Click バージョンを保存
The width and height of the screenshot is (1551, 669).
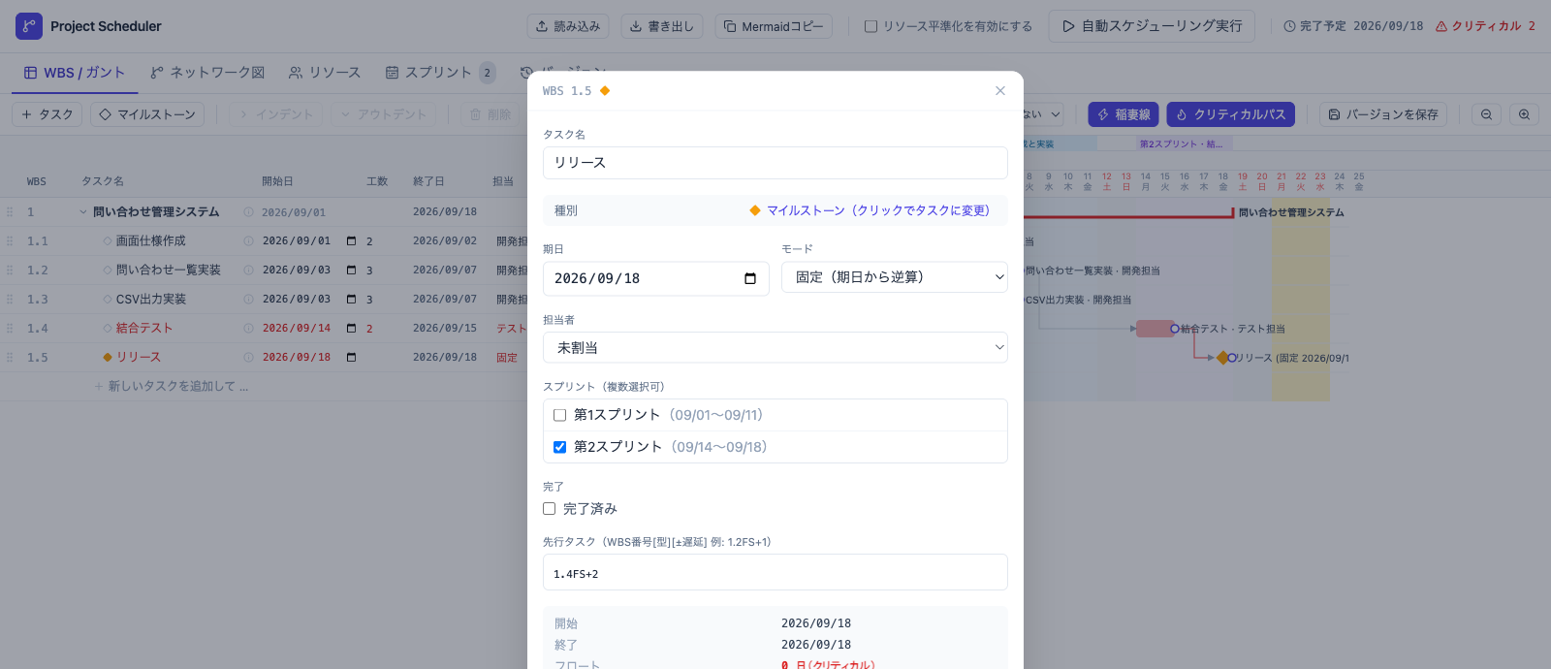[x=1383, y=114]
